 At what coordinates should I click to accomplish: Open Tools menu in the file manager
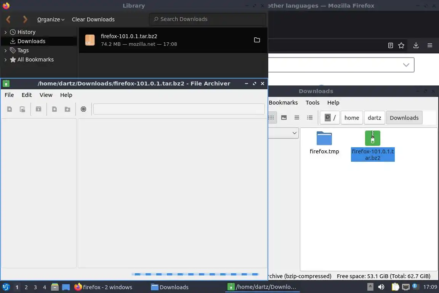point(312,103)
